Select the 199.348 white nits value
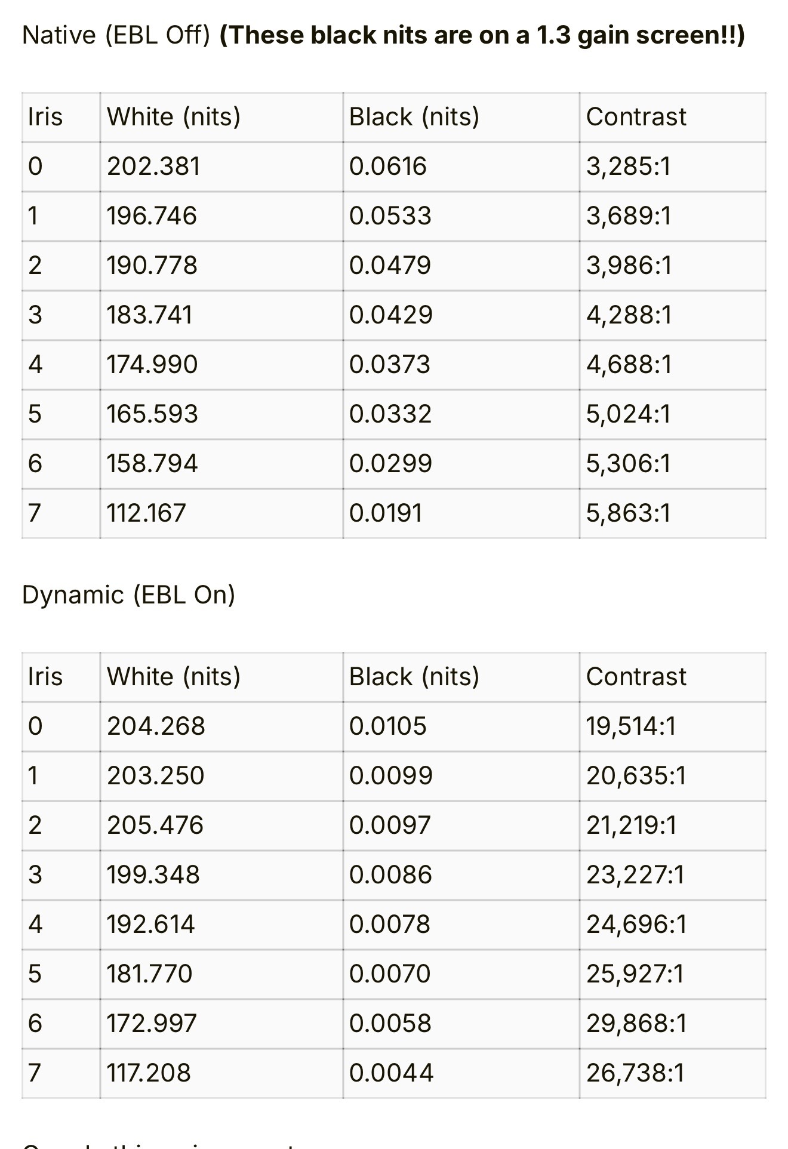Viewport: 788px width, 1149px height. (153, 875)
